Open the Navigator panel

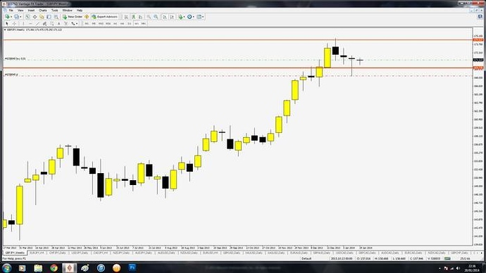[x=42, y=17]
